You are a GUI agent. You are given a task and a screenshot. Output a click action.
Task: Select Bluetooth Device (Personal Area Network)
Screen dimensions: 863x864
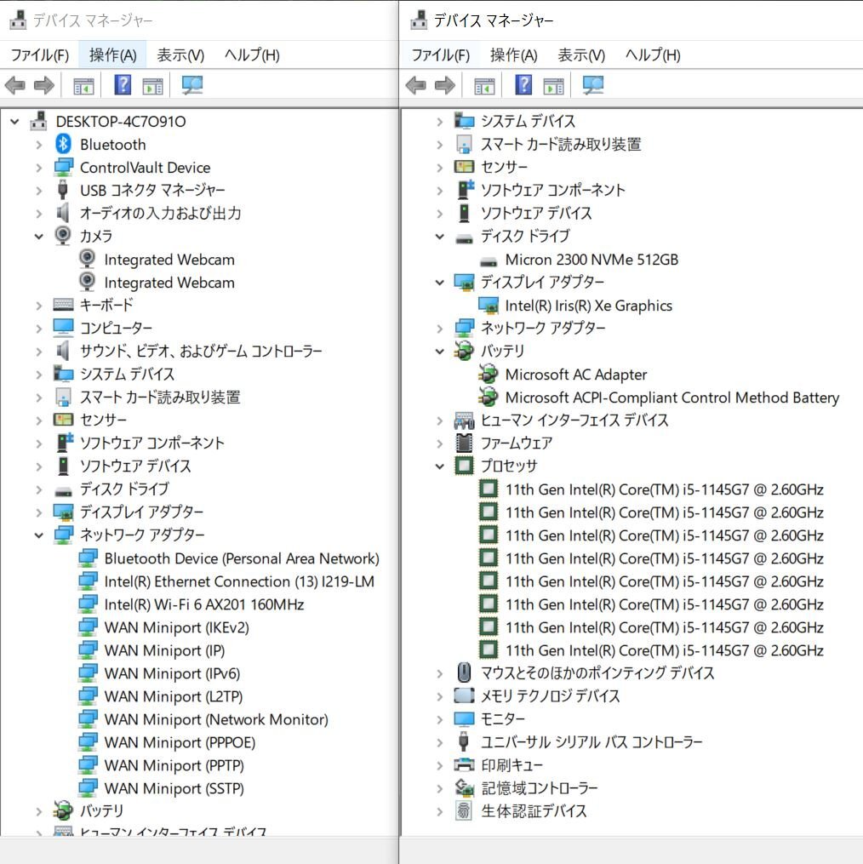pyautogui.click(x=242, y=558)
